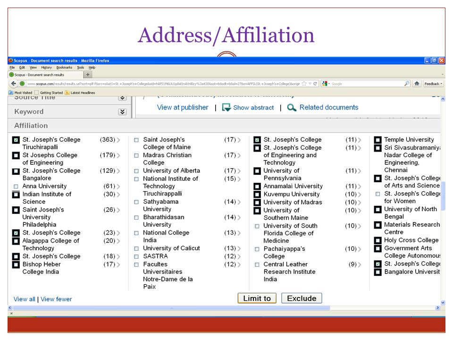Open the list-all-tabs dropdown arrow
Image resolution: width=453 pixels, height=340 pixels.
(442, 75)
